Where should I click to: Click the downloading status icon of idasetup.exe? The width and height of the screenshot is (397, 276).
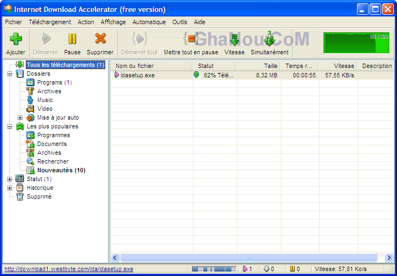click(x=196, y=75)
